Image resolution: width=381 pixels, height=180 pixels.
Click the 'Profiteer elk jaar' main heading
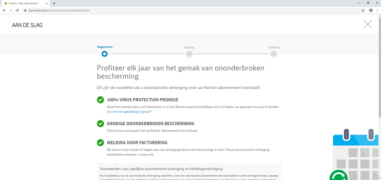[180, 72]
